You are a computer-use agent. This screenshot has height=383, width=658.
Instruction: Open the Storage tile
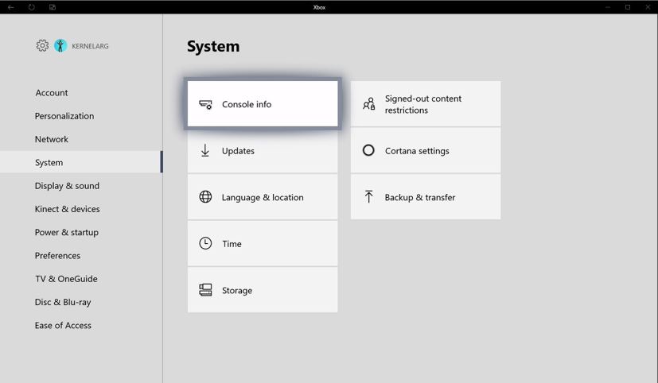pyautogui.click(x=263, y=289)
